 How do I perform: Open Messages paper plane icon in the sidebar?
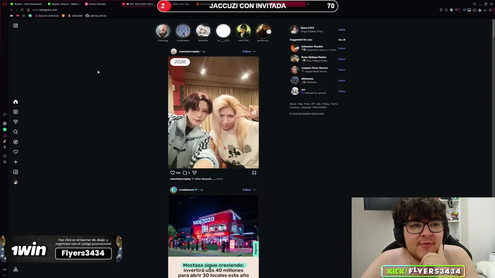pos(15,122)
